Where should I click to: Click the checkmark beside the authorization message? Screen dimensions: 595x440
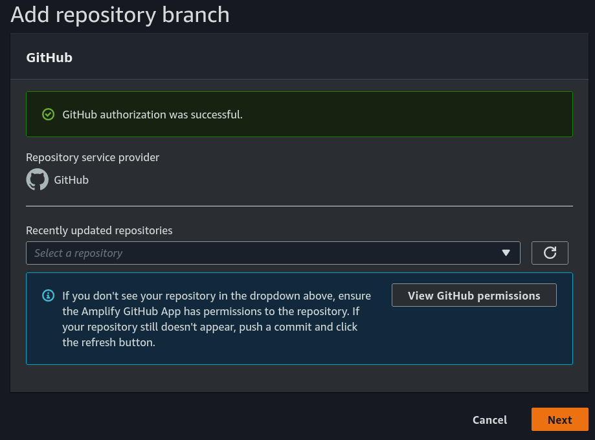[x=48, y=114]
